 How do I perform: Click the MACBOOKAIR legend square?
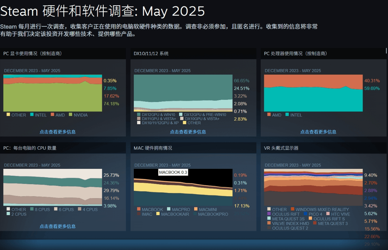point(158,213)
